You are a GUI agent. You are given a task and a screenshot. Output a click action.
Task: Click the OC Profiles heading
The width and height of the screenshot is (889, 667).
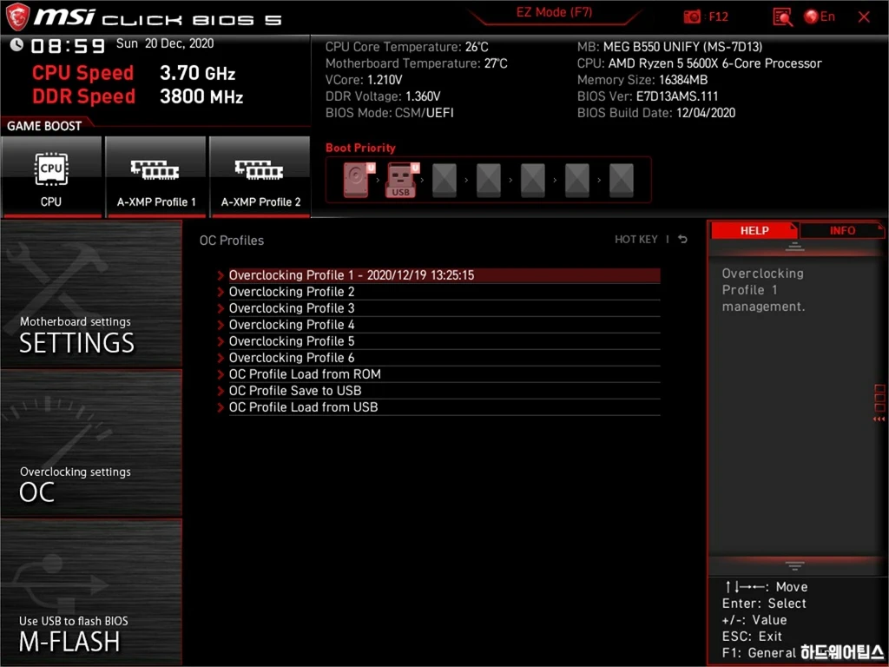(231, 241)
